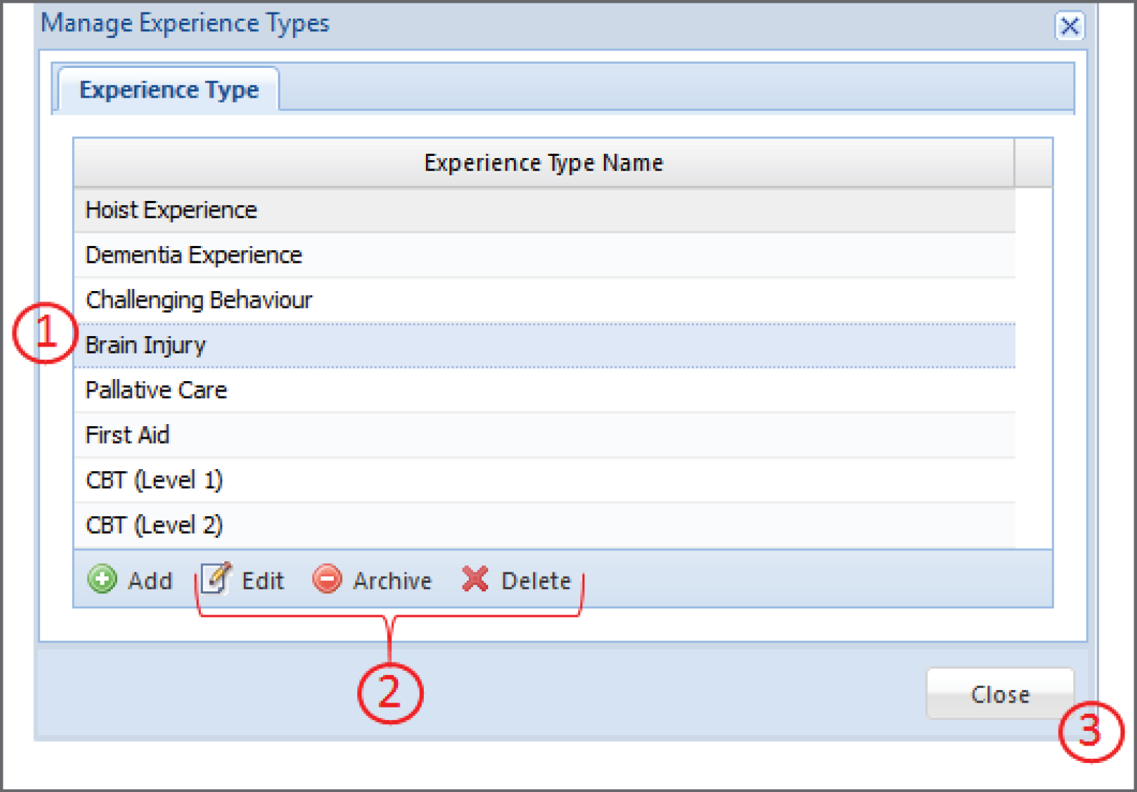This screenshot has height=792, width=1137.
Task: Select the First Aid row
Action: click(544, 435)
